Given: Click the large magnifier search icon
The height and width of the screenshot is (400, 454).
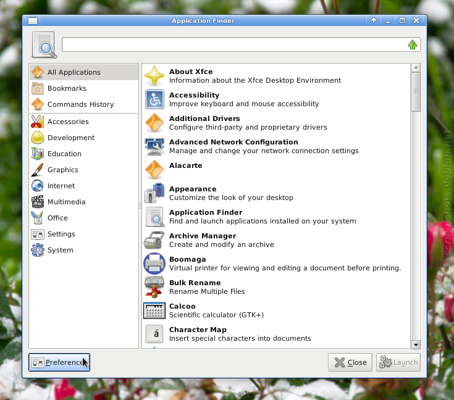Looking at the screenshot, I should click(44, 45).
